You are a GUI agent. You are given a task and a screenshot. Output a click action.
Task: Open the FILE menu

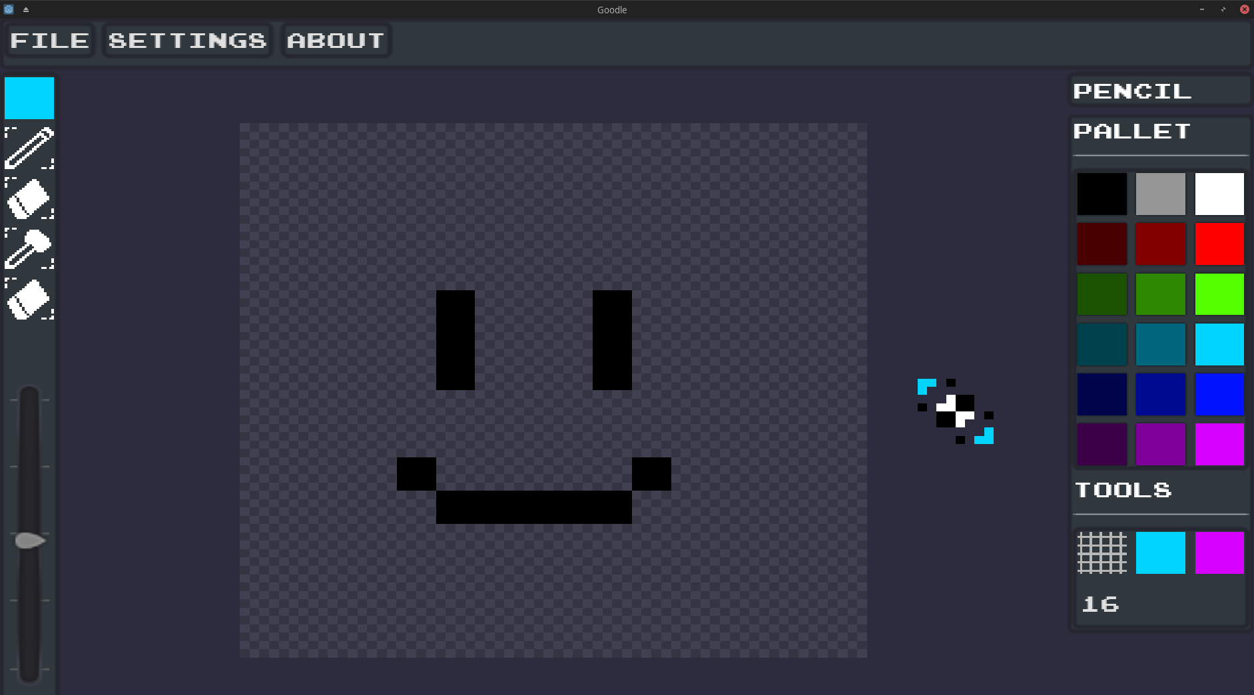(49, 40)
